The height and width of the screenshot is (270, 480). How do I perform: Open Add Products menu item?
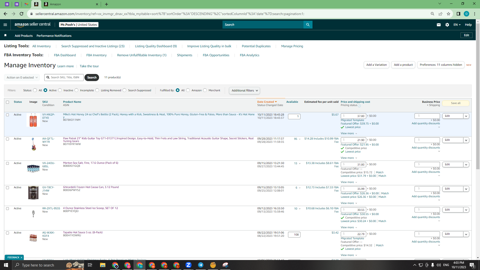point(24,36)
